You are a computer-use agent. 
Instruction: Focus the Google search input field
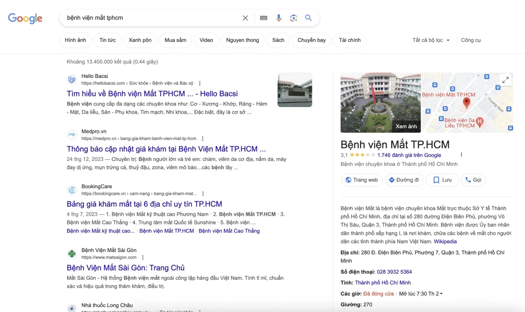pos(152,18)
